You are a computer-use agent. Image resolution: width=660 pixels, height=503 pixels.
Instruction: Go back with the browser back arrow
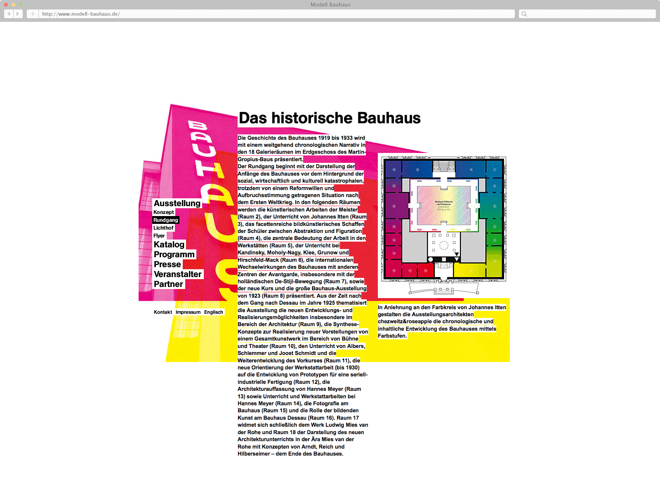pyautogui.click(x=9, y=14)
